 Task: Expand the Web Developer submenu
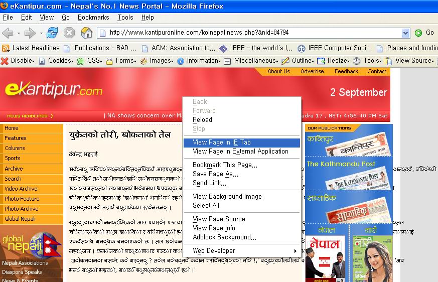245,251
